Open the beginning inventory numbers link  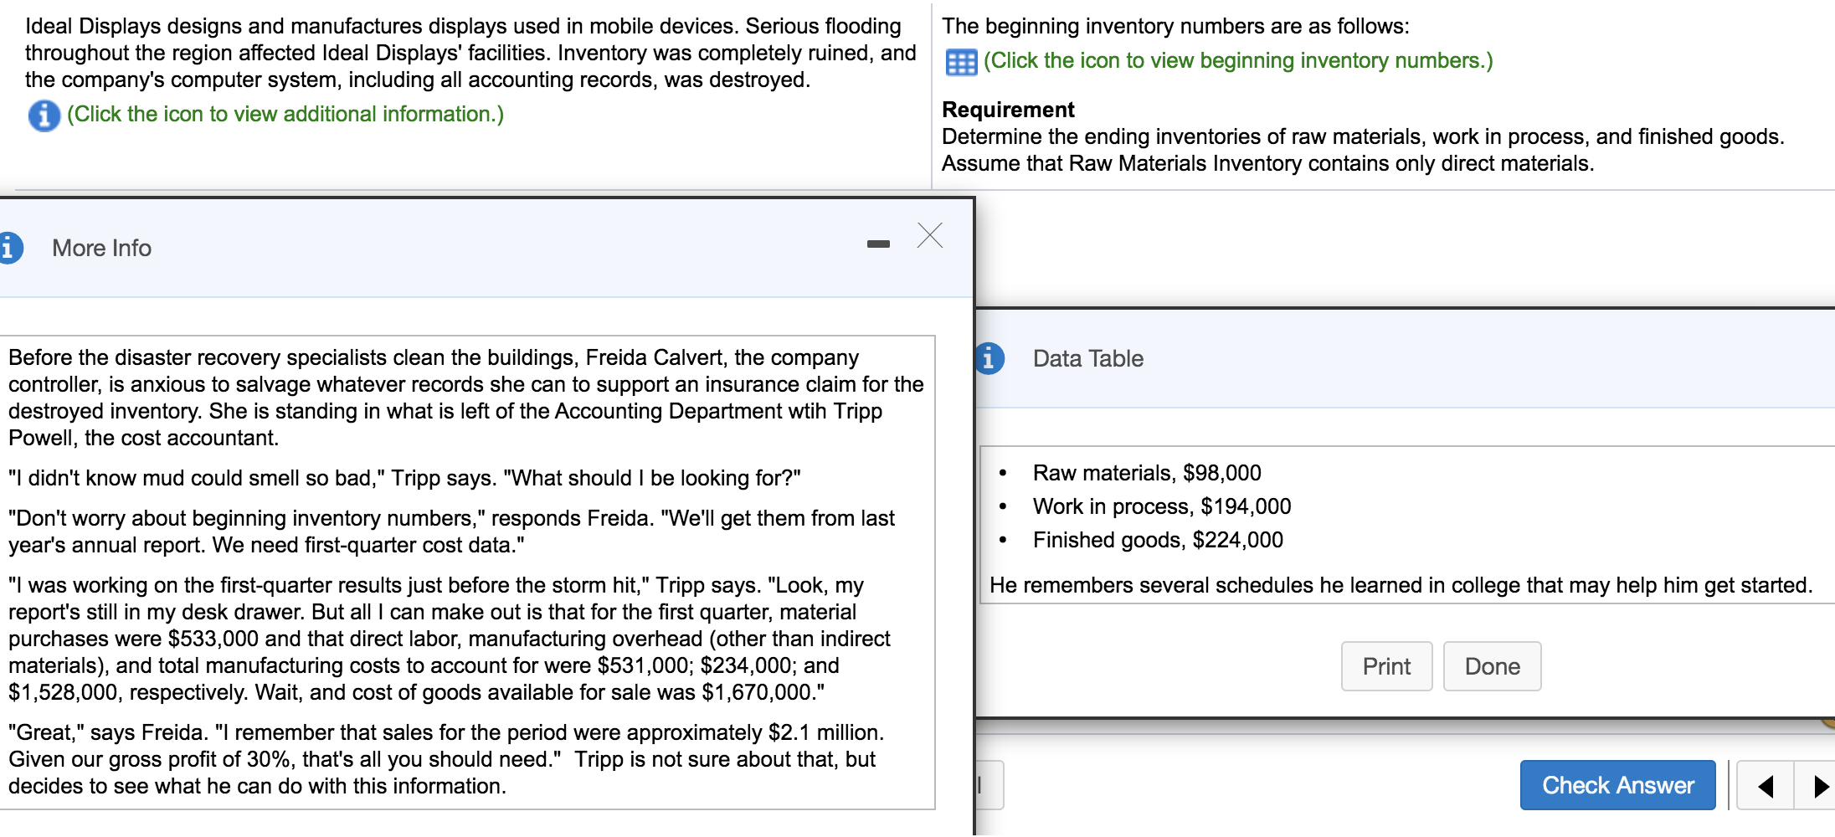click(1238, 60)
